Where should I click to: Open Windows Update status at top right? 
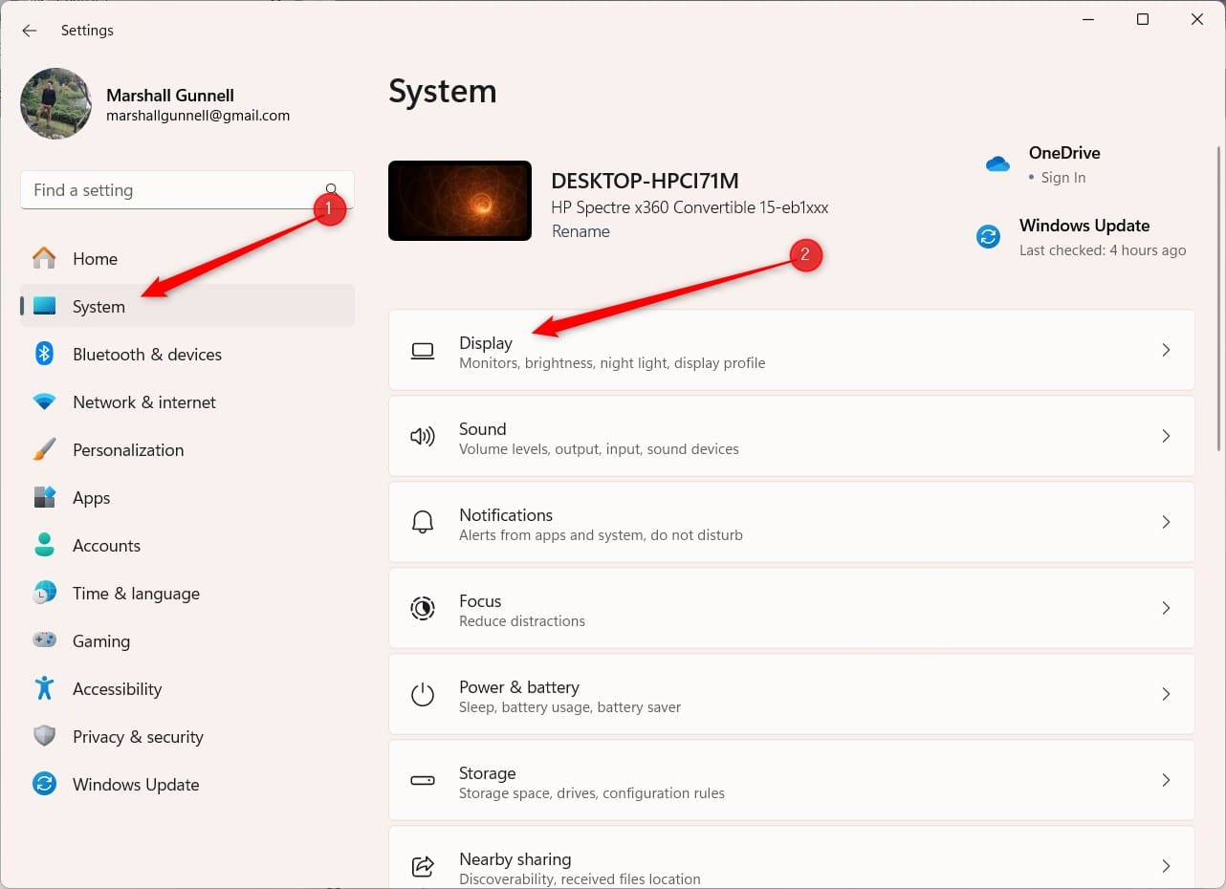point(1084,236)
